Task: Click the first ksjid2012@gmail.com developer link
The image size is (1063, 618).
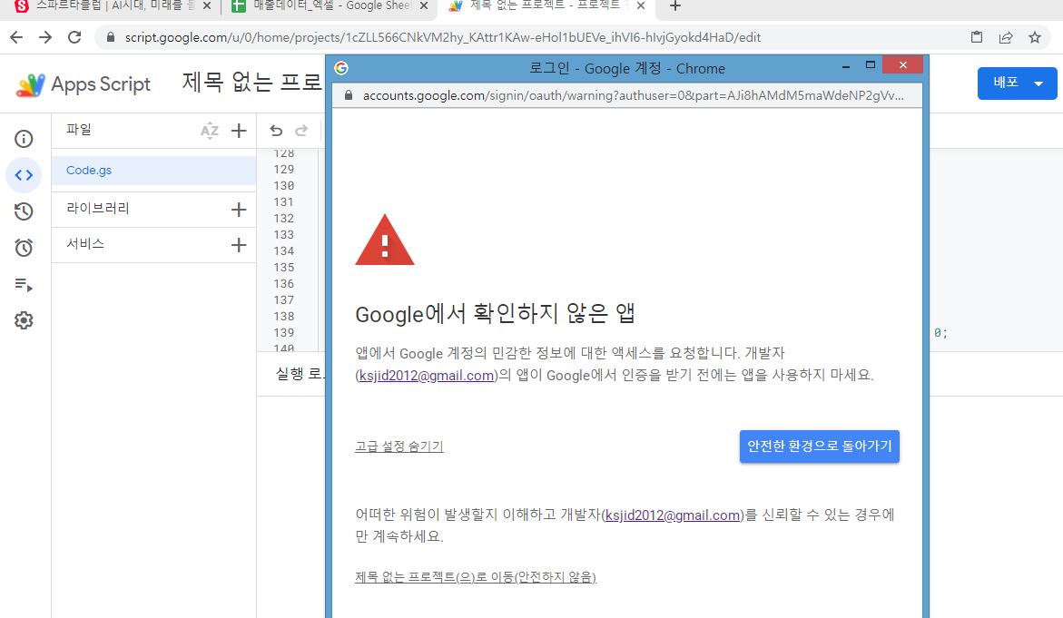Action: [x=427, y=376]
